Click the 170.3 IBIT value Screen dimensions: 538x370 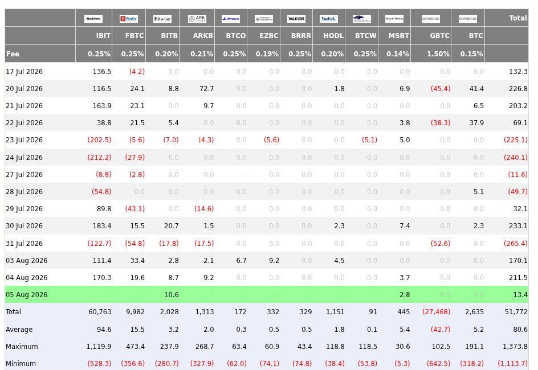click(x=102, y=278)
